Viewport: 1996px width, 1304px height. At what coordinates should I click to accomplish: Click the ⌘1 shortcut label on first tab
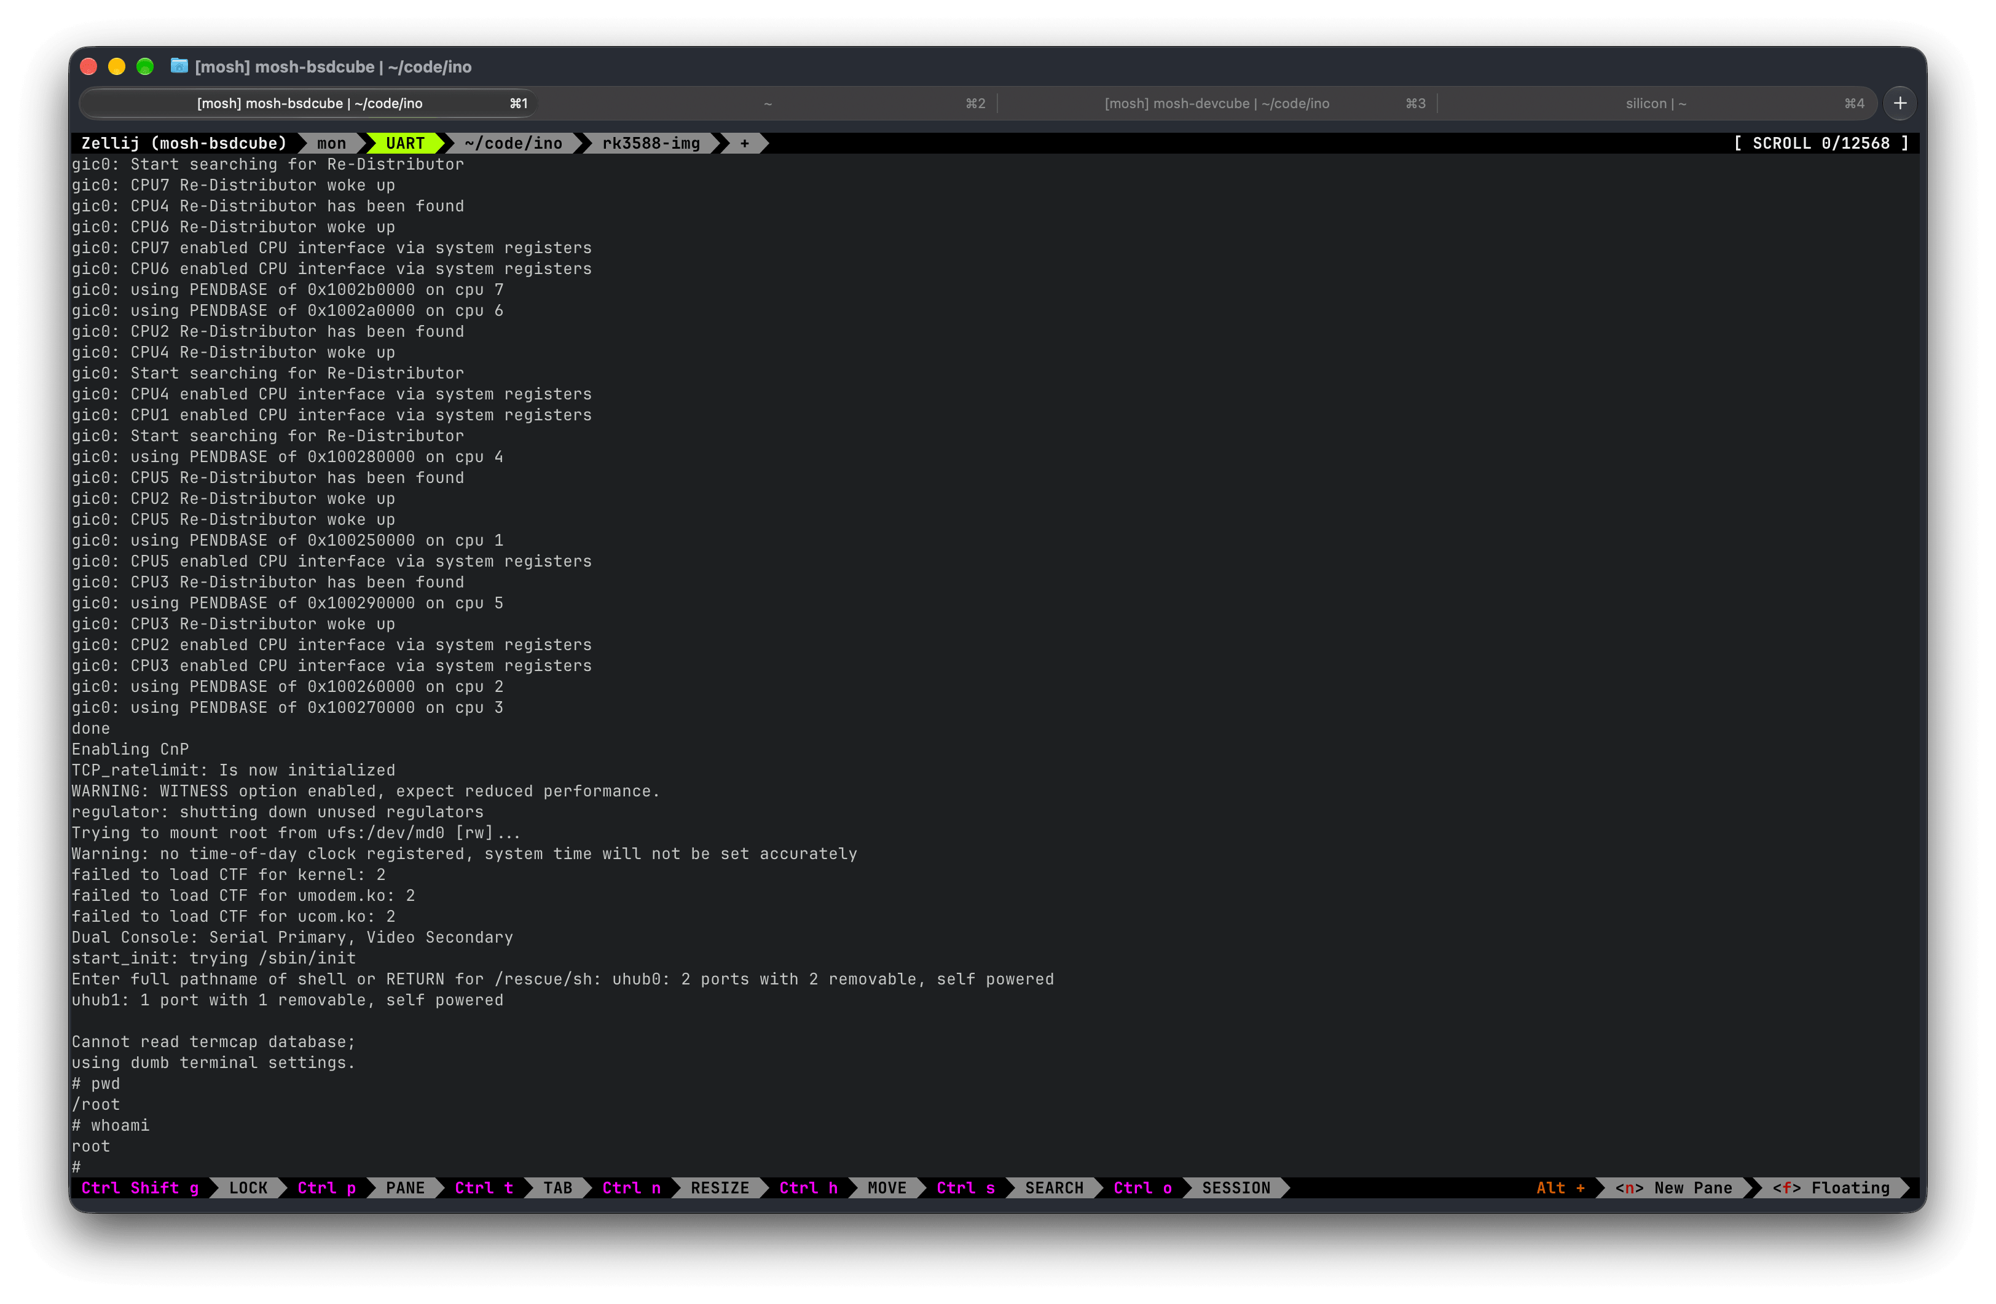click(x=519, y=103)
